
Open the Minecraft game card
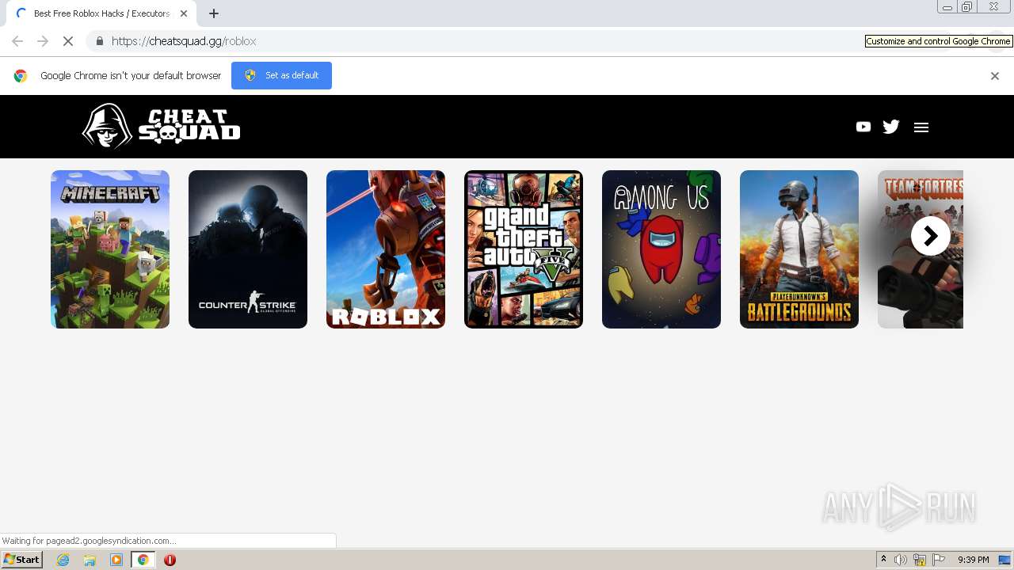(110, 249)
